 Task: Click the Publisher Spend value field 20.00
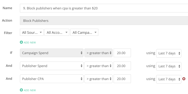[x=122, y=66]
